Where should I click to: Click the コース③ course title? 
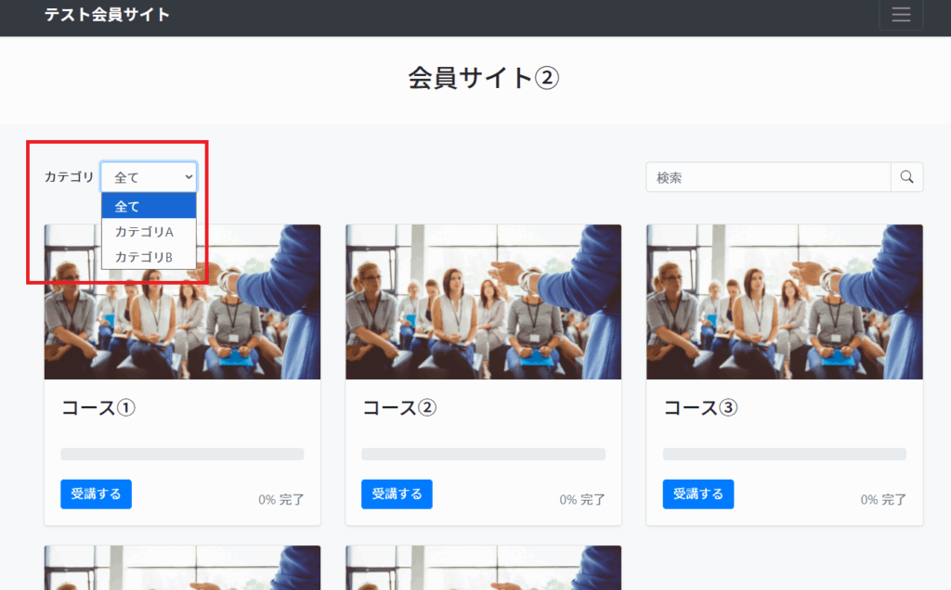pos(700,408)
